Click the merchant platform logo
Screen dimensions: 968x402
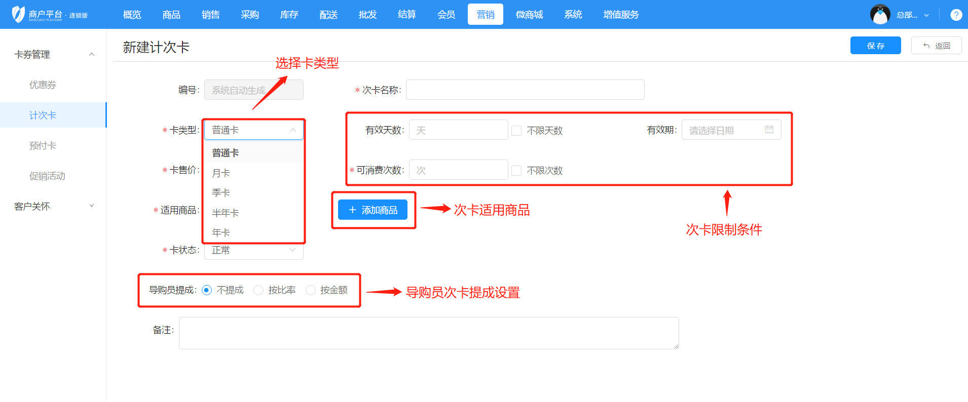(18, 14)
